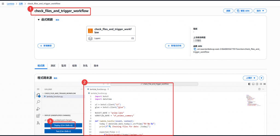
Task: Split the editor to the right
Action: tap(259, 89)
